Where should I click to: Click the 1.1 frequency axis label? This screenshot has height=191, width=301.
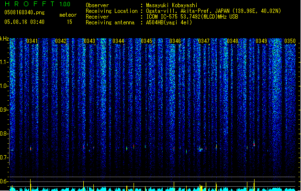4,62
